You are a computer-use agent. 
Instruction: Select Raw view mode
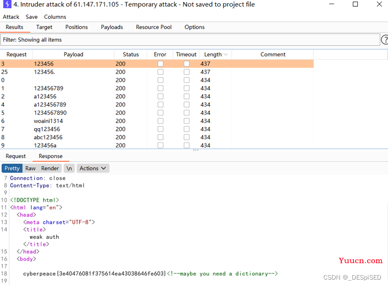(31, 168)
